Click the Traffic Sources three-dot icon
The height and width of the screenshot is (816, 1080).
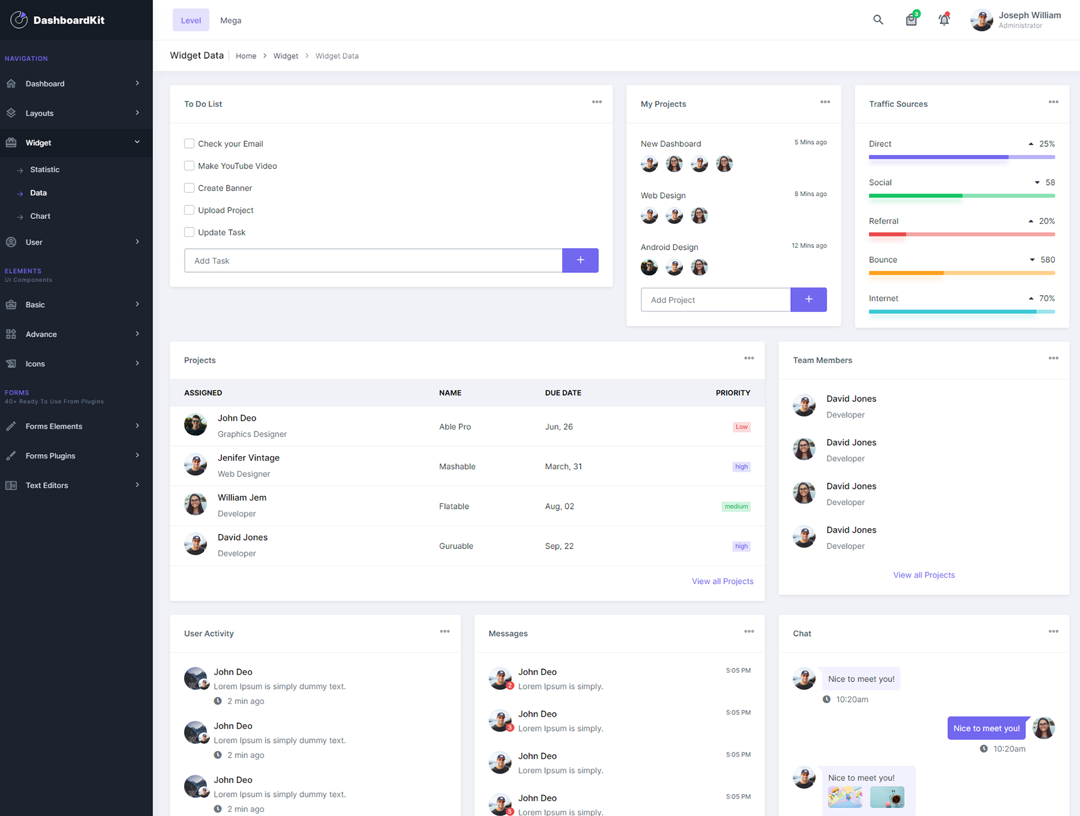[x=1054, y=102]
